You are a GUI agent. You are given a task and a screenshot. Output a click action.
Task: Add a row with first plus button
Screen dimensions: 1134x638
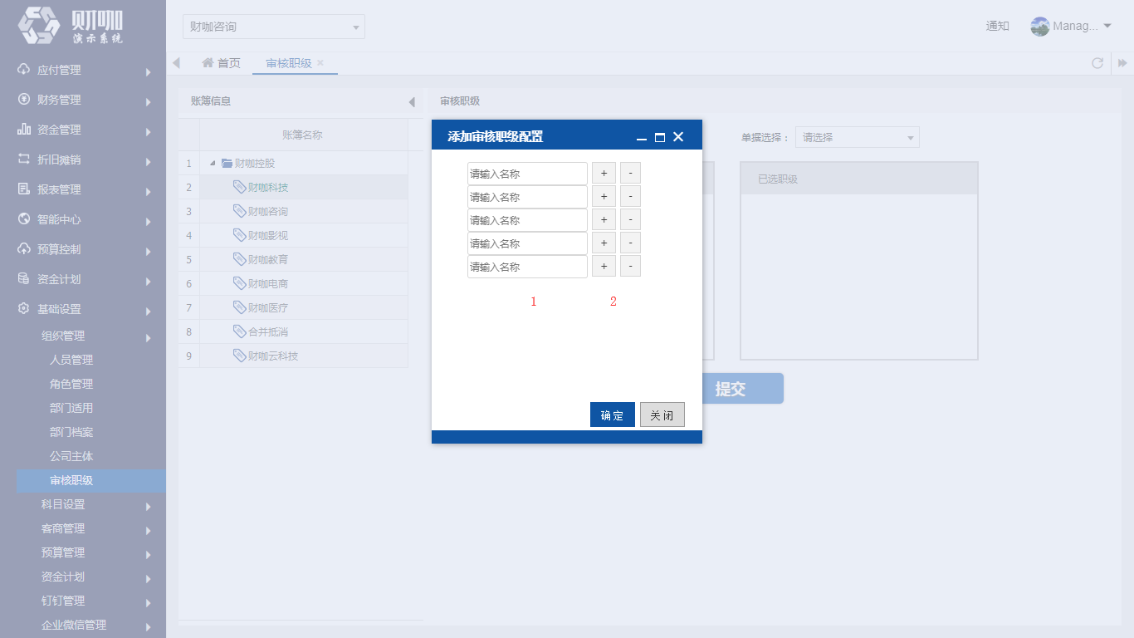[604, 174]
